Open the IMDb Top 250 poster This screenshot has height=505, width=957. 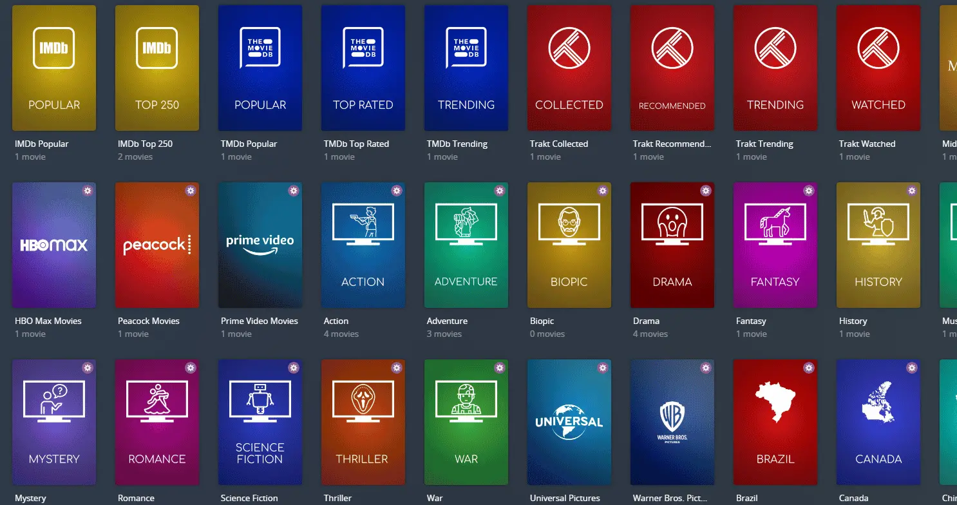157,68
